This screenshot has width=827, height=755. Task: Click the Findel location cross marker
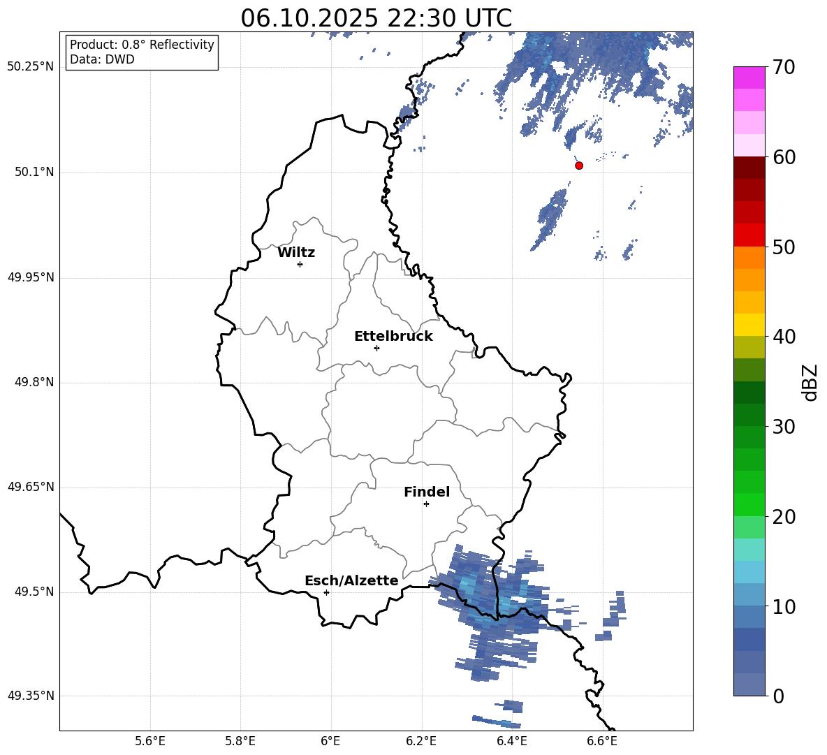point(426,504)
